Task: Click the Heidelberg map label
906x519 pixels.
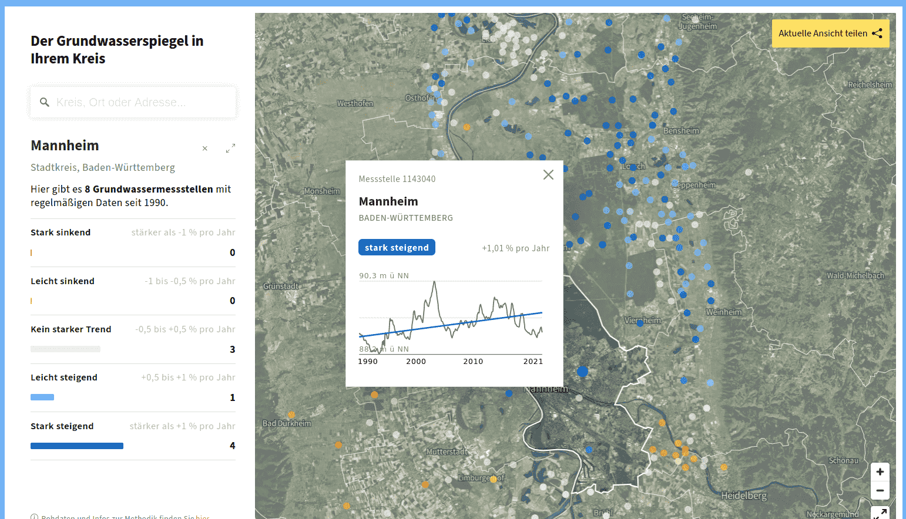Action: click(x=744, y=496)
